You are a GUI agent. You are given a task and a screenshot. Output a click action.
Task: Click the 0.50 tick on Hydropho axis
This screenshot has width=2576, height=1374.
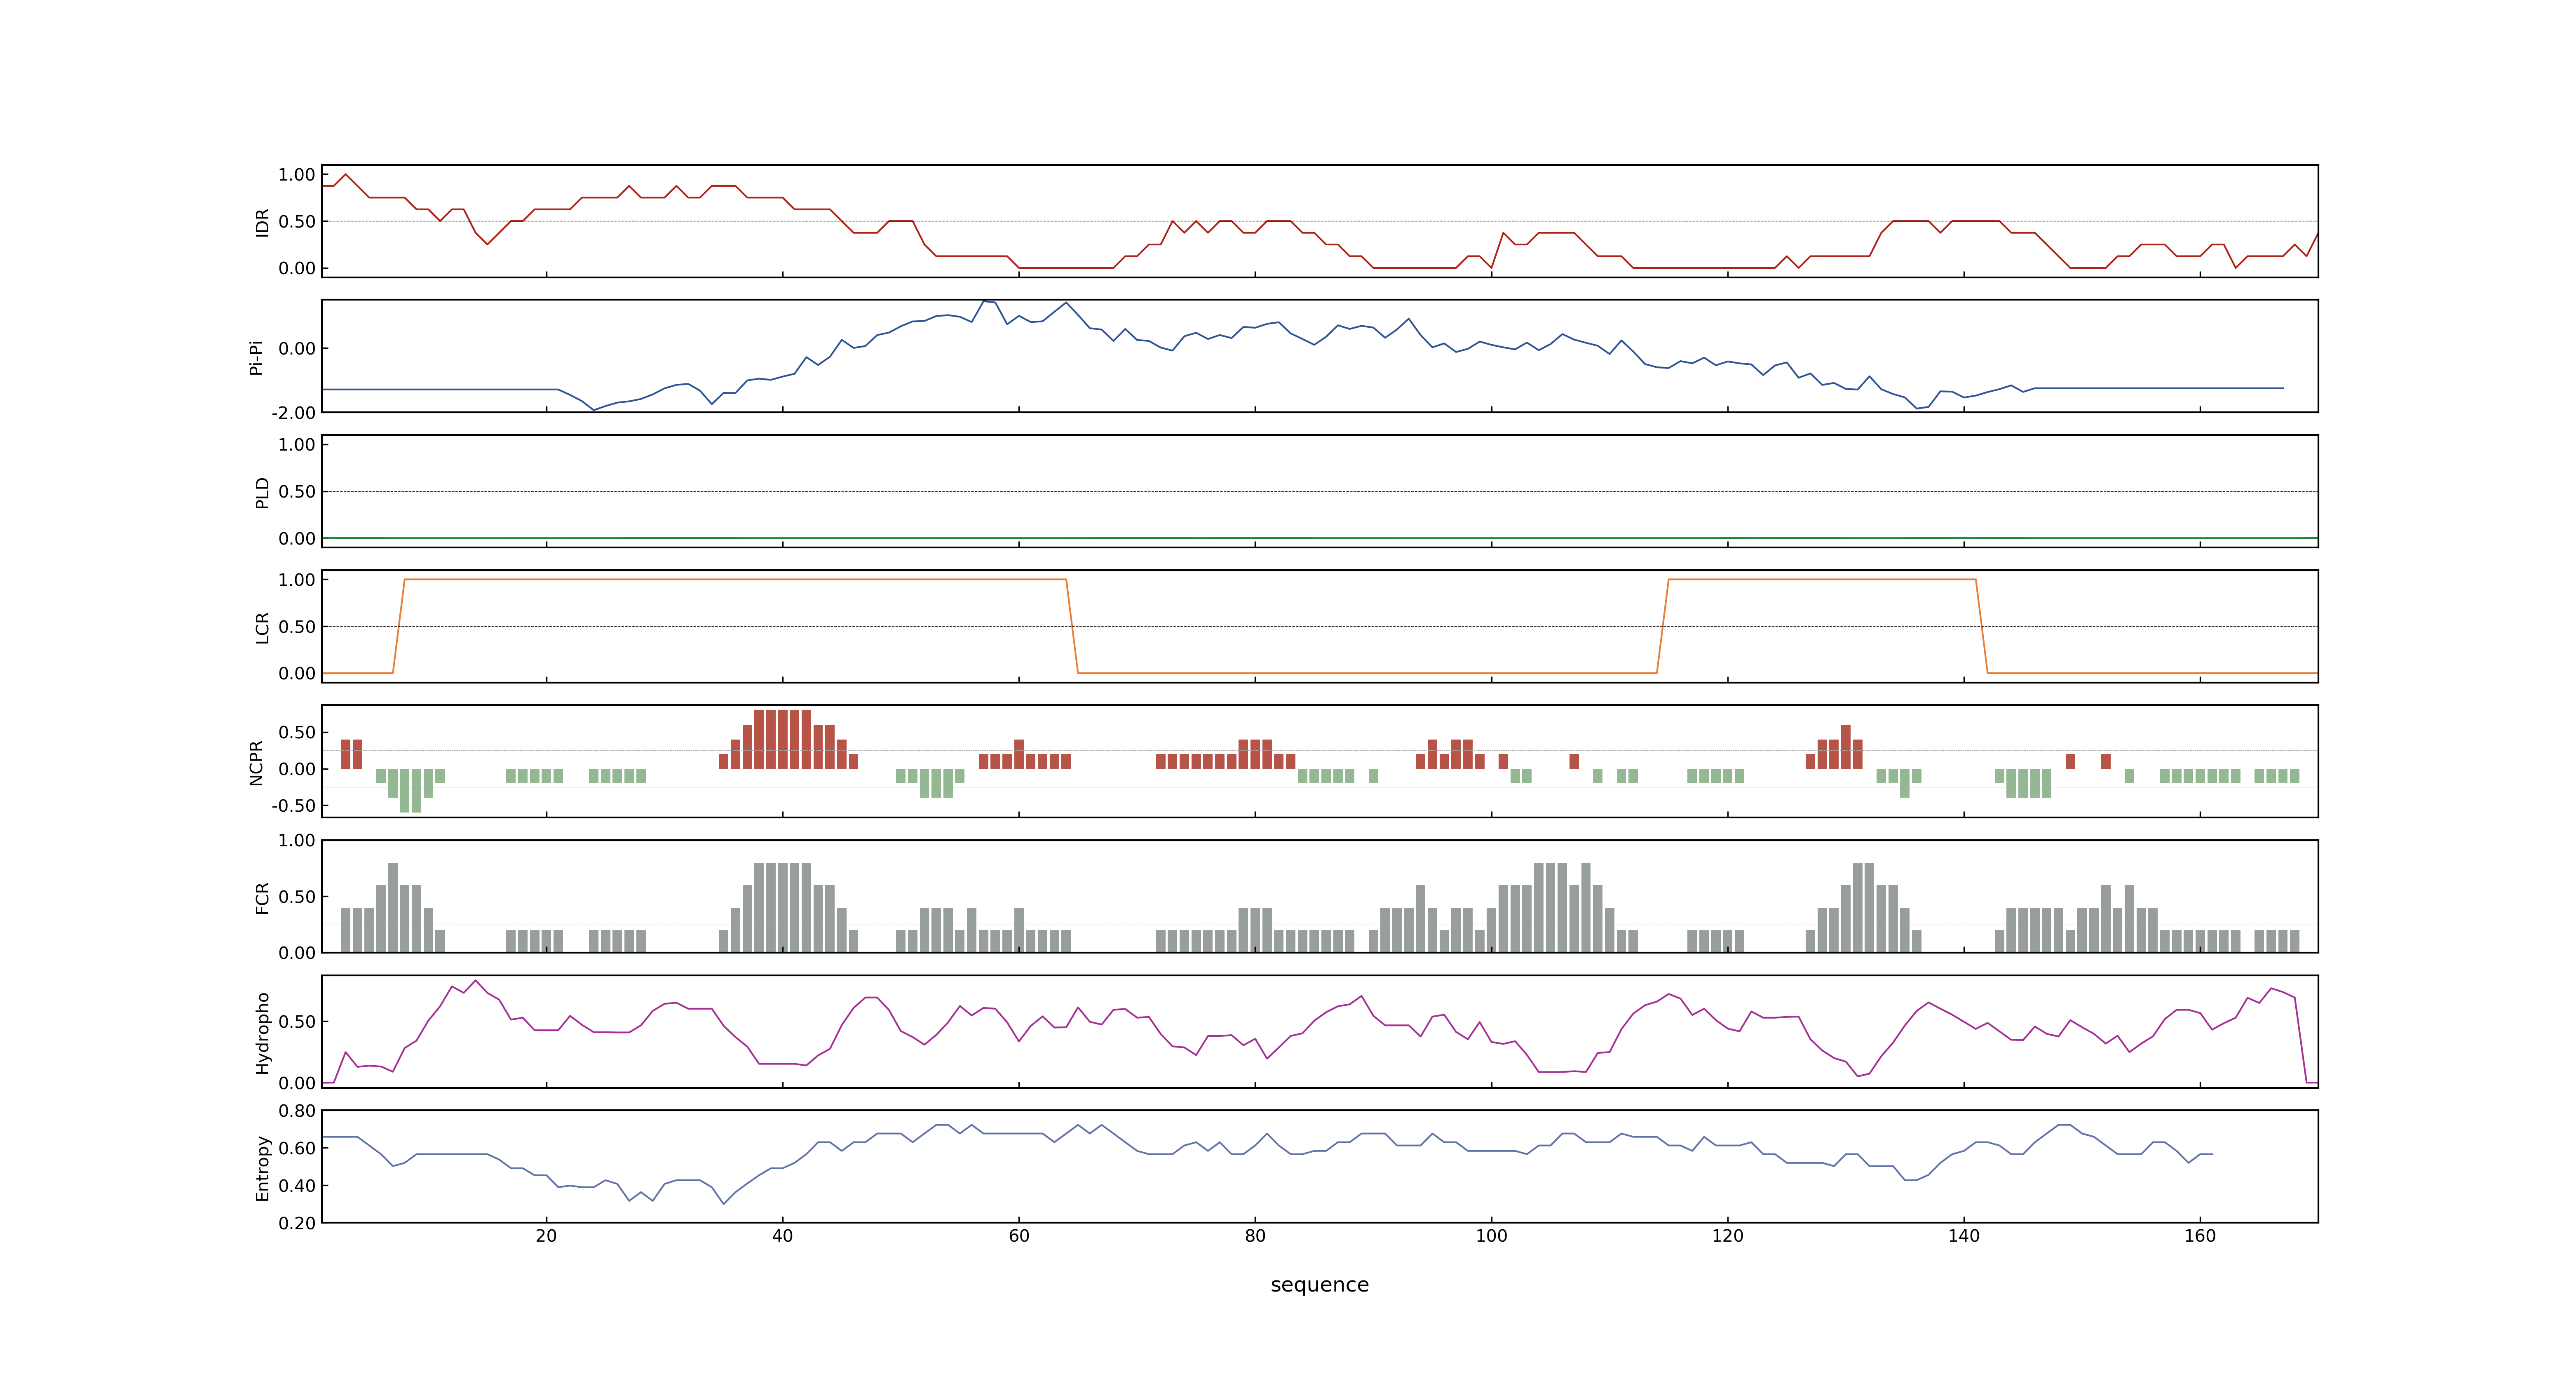click(297, 1022)
